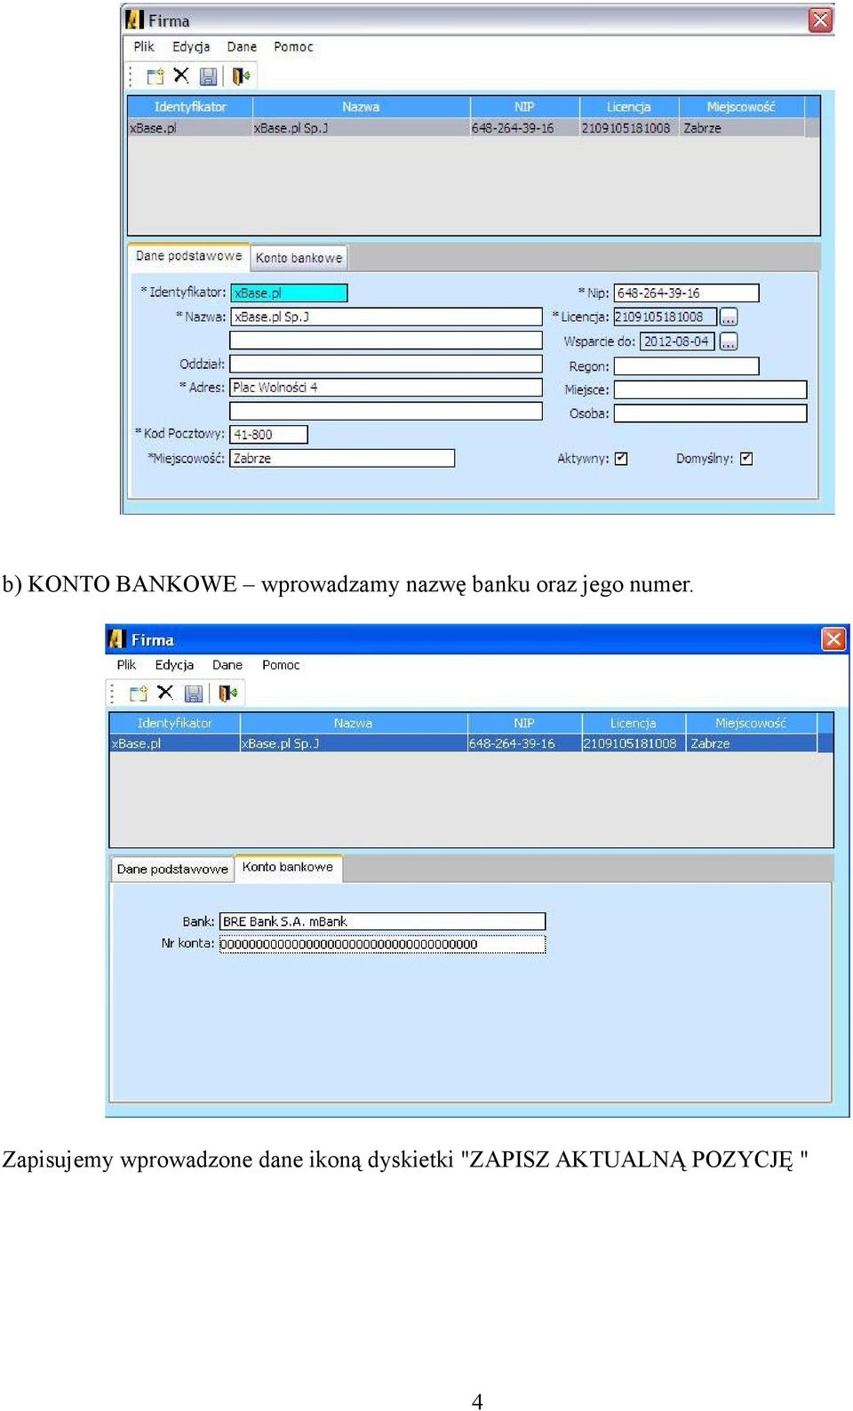Open the ellipsis button beside Wsparcie do date

pos(729,341)
